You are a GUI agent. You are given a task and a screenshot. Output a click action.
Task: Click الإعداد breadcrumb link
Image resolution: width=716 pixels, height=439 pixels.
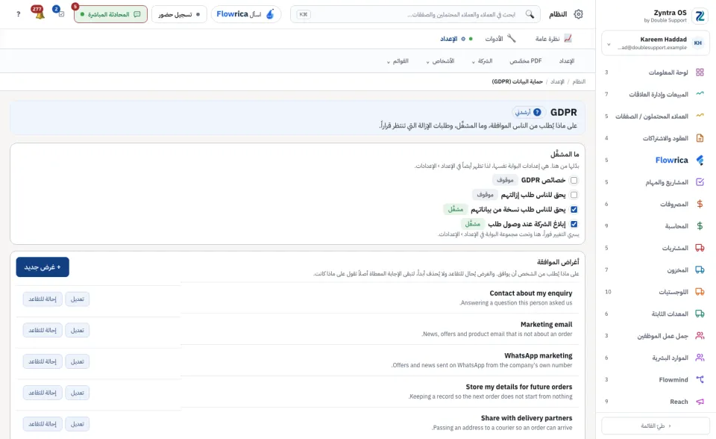point(557,81)
